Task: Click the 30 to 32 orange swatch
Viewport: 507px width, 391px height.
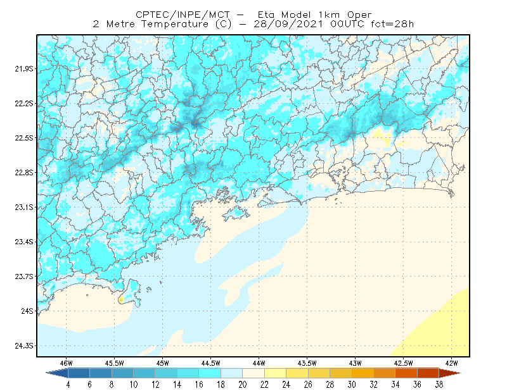Action: pos(363,373)
